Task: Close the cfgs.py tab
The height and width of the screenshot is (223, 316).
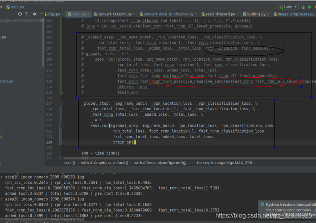Action: [x=63, y=14]
